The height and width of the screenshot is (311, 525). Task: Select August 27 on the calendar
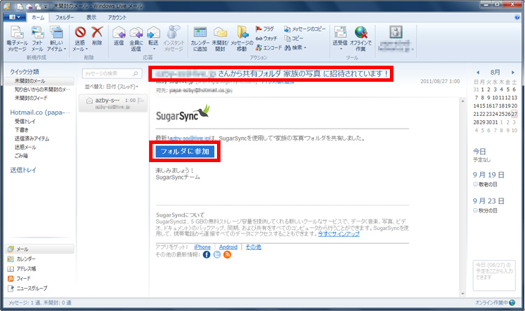514,114
